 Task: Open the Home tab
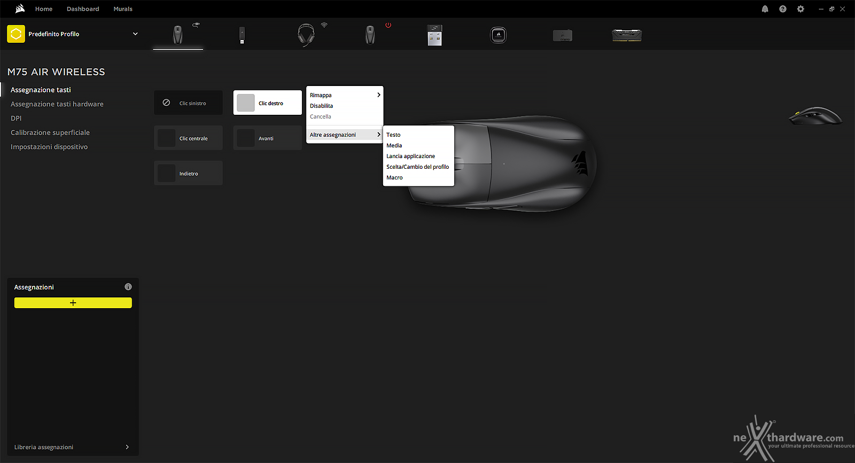(x=44, y=9)
